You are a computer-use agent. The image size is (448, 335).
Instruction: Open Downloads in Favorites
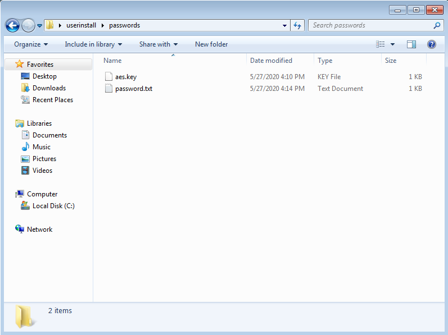point(49,88)
